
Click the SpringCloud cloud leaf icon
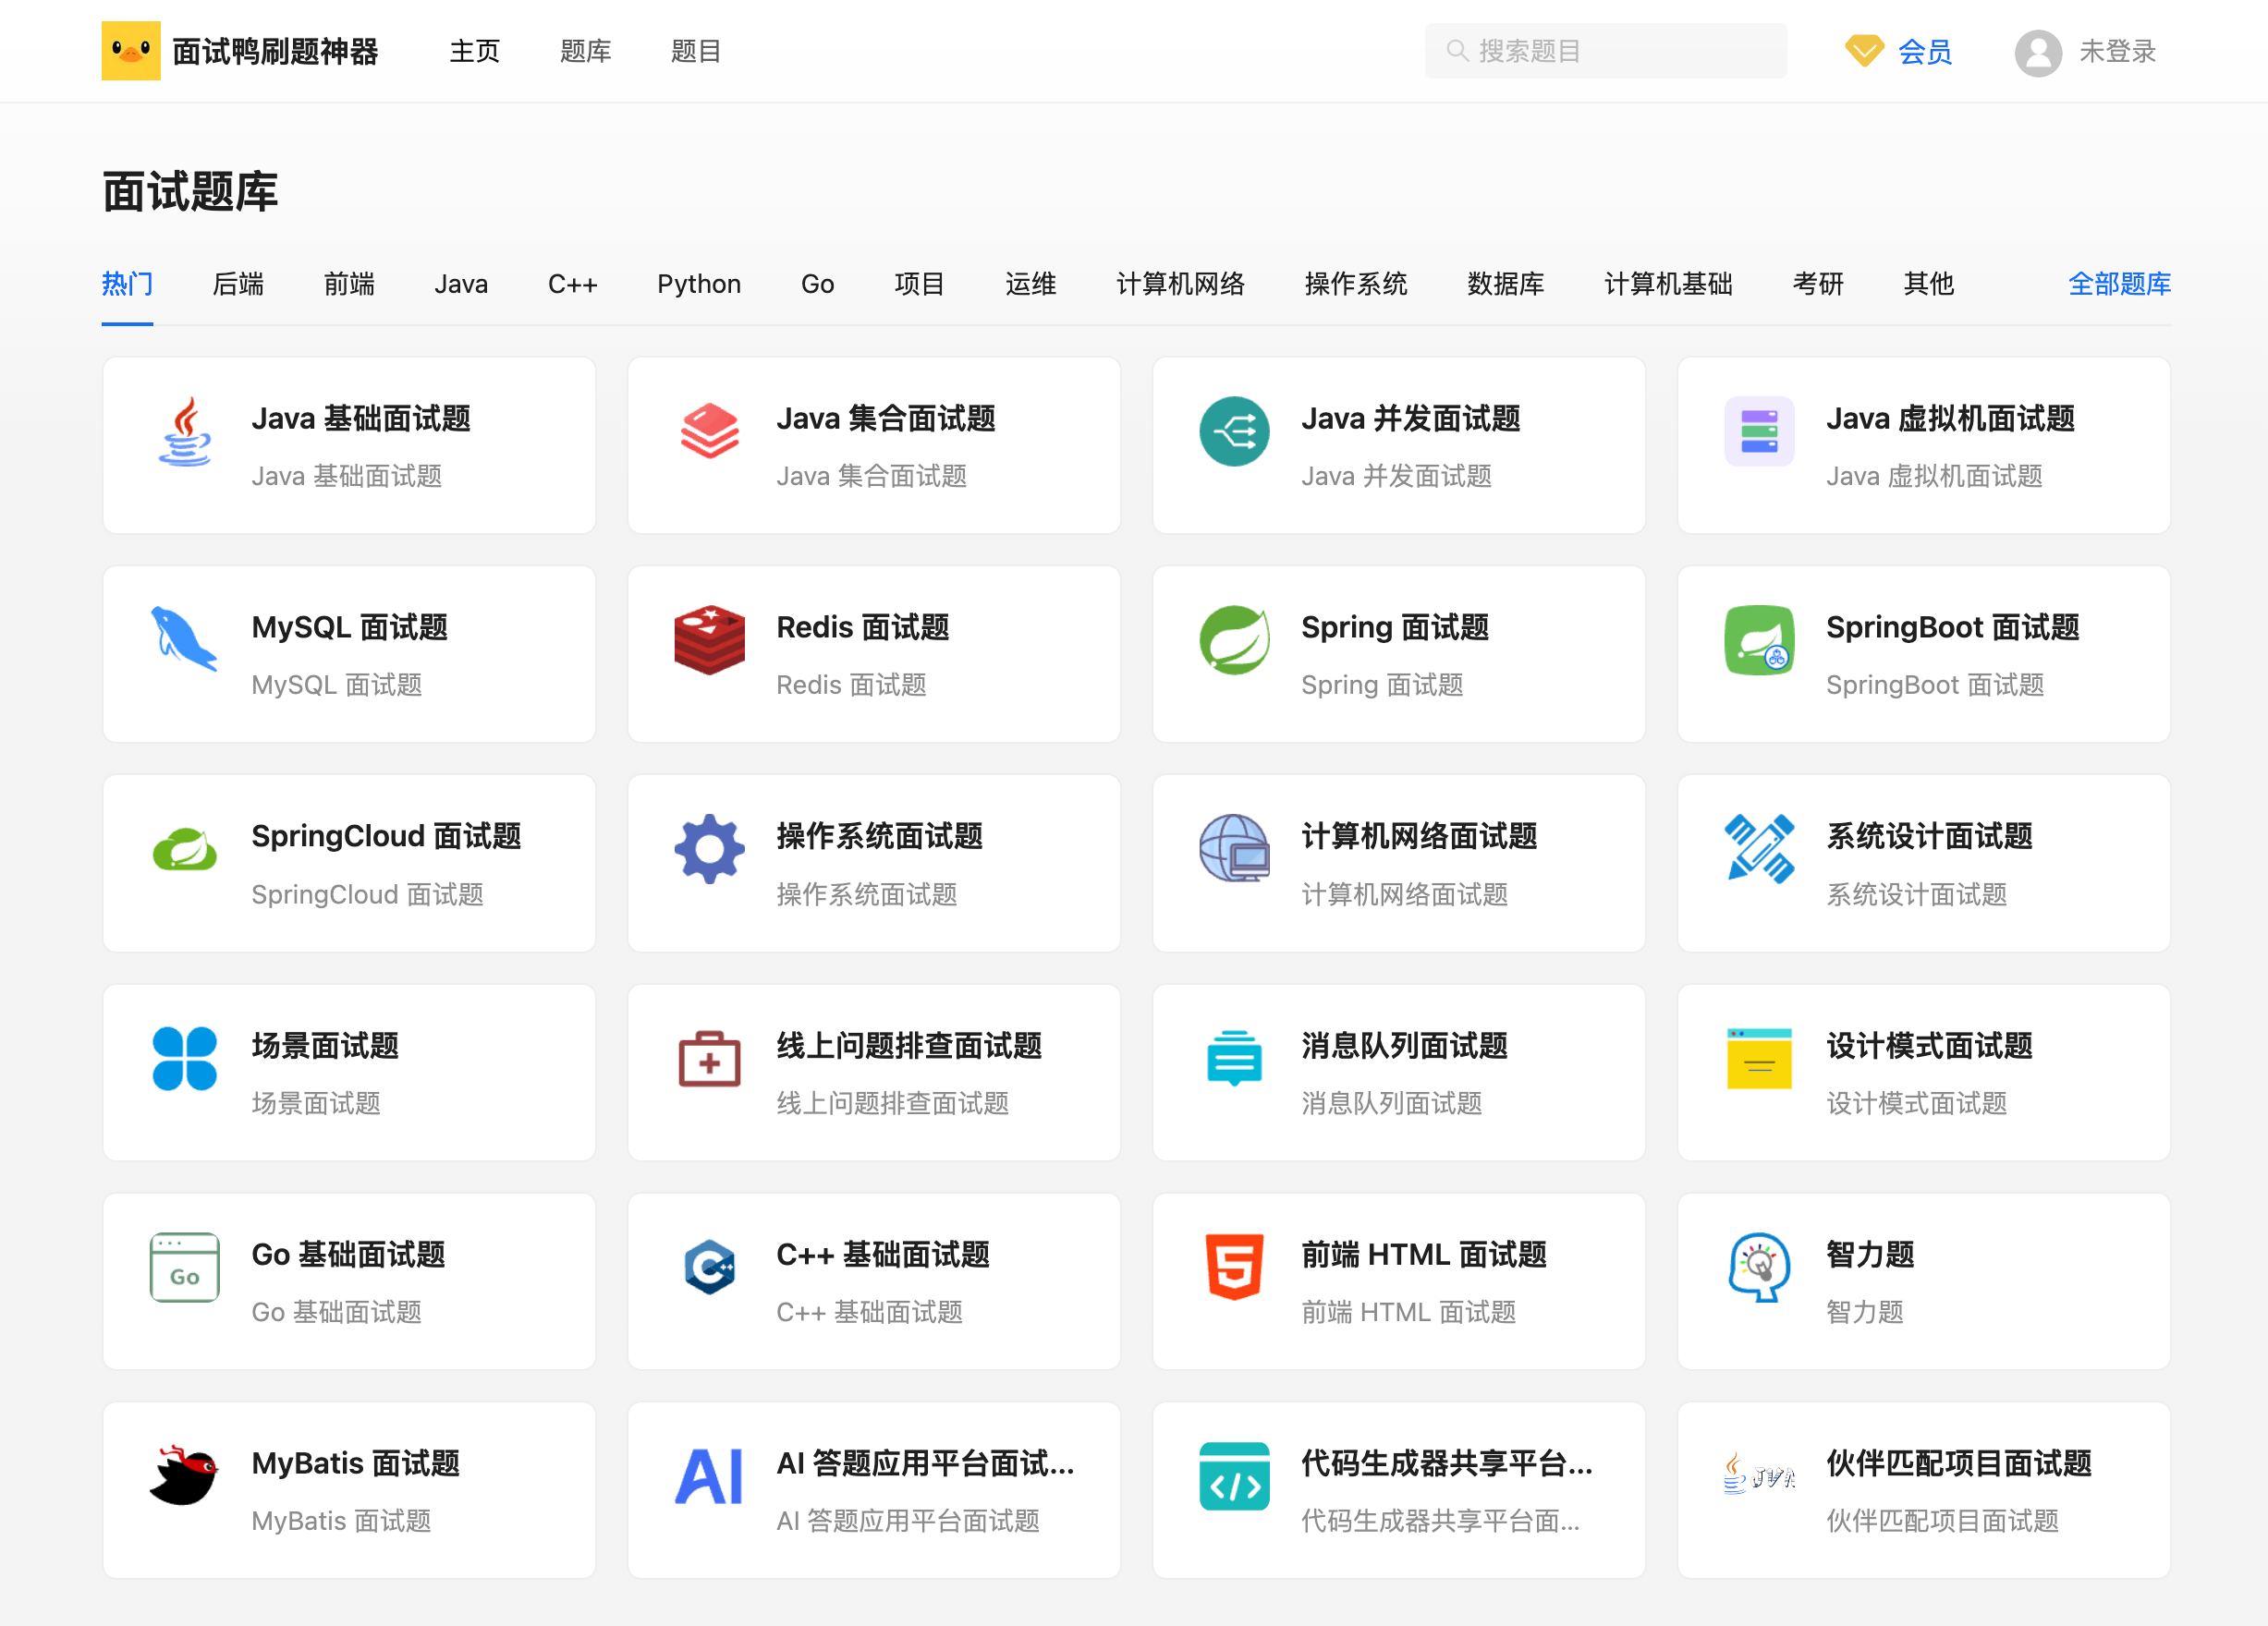pyautogui.click(x=185, y=849)
